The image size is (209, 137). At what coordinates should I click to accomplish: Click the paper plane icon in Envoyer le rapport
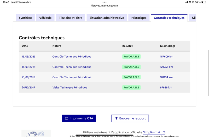click(x=116, y=118)
